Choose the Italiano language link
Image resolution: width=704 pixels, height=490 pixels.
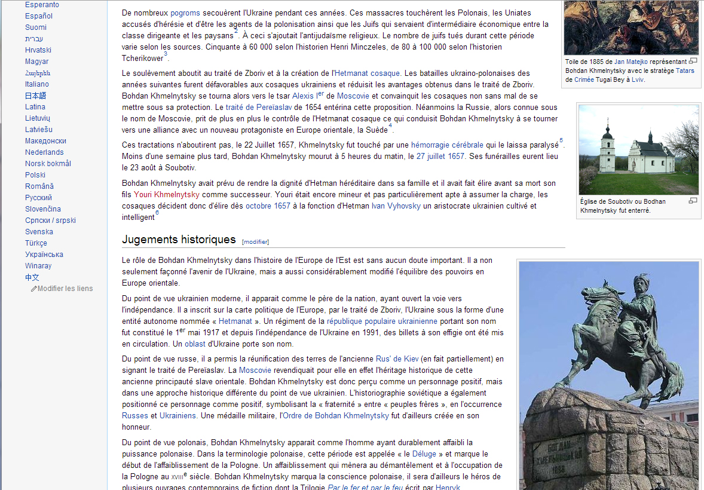click(x=37, y=84)
